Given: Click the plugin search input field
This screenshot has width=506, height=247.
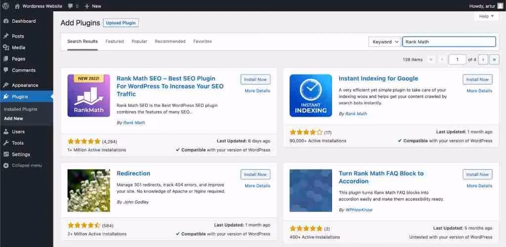Looking at the screenshot, I should [449, 42].
